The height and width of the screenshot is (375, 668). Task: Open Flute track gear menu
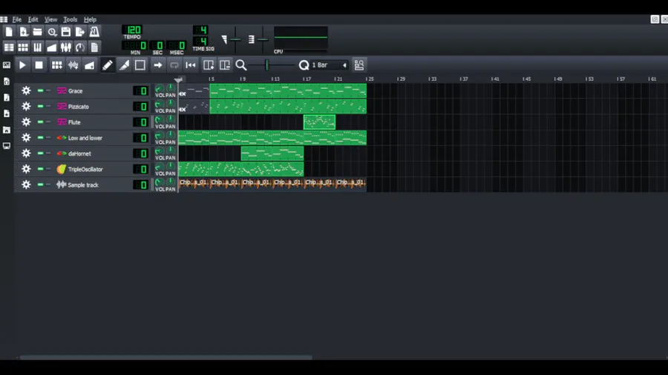[x=26, y=122]
